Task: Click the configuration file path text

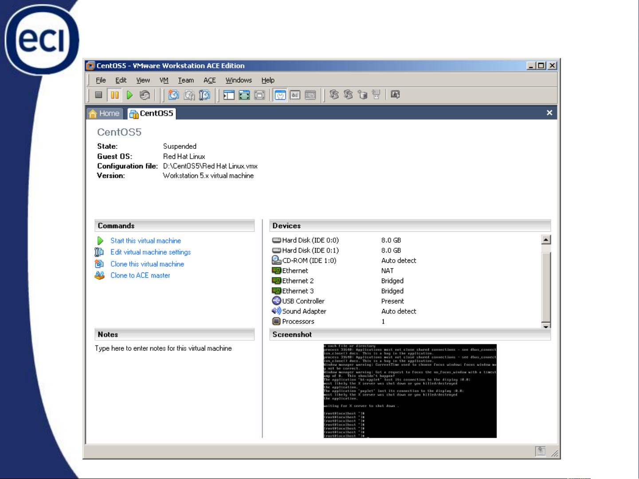Action: [210, 166]
